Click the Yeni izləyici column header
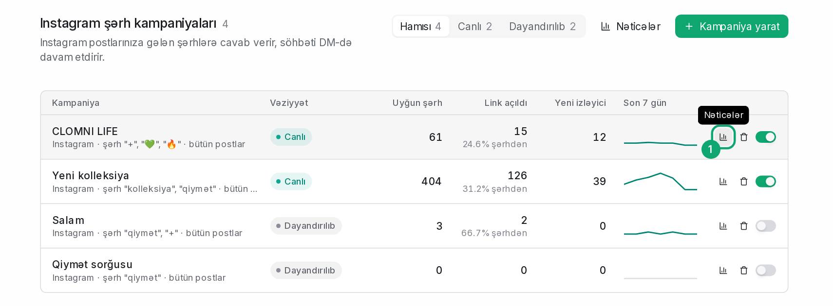The width and height of the screenshot is (833, 306). pos(580,103)
